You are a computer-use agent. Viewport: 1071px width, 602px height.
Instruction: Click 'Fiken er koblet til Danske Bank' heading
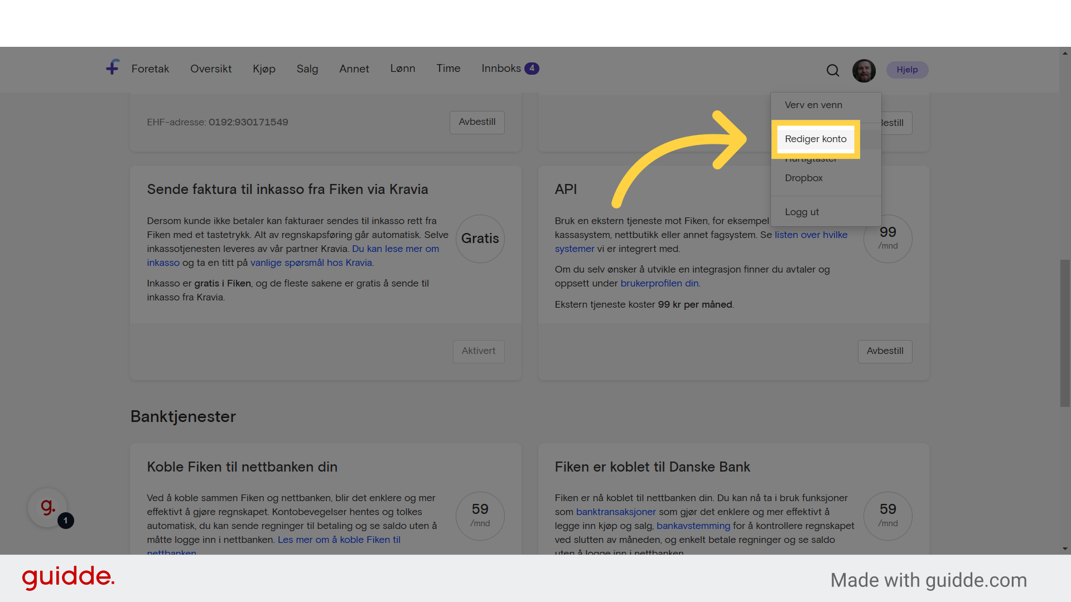point(652,467)
